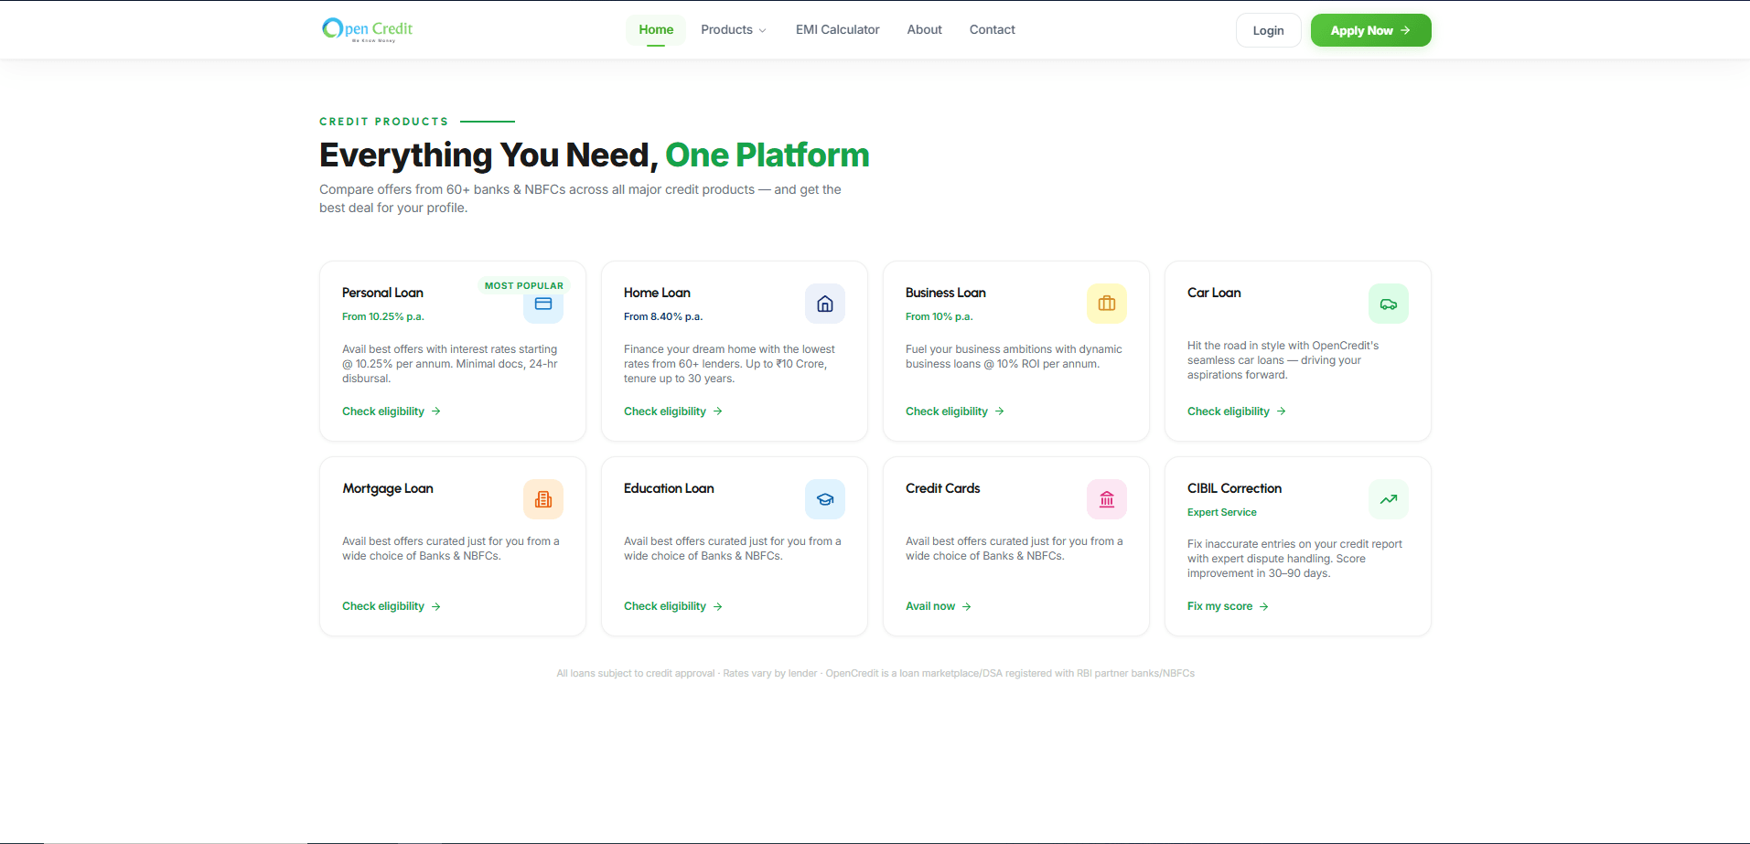This screenshot has height=844, width=1750.
Task: Click the Credit Cards card title
Action: click(942, 488)
